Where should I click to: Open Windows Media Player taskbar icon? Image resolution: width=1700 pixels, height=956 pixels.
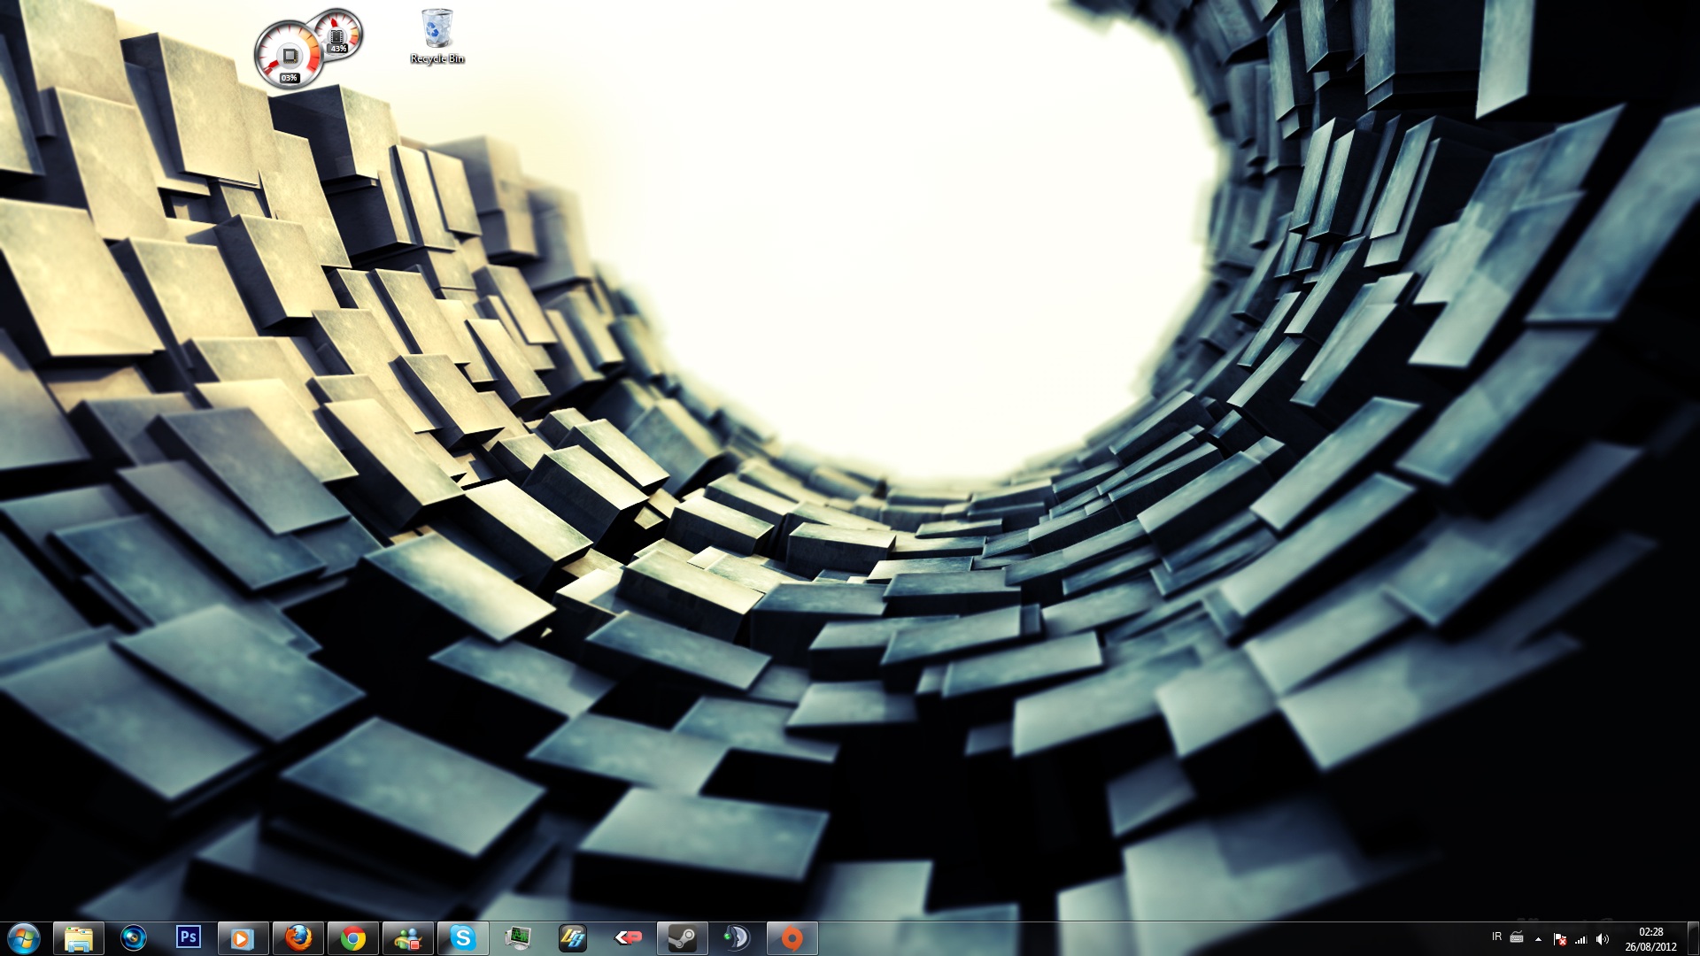point(243,937)
